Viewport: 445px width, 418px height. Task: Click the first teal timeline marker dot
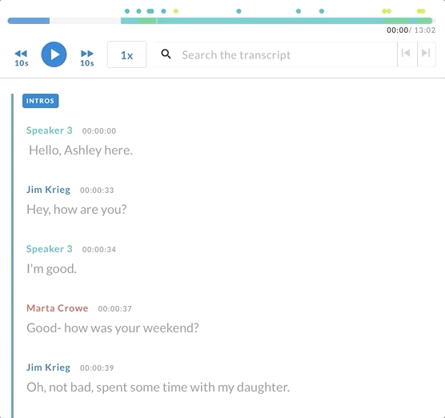[x=127, y=11]
